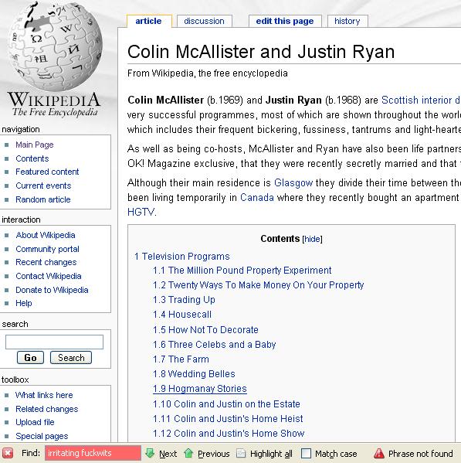461x463 pixels.
Task: Click the green Next arrow icon
Action: pos(150,453)
